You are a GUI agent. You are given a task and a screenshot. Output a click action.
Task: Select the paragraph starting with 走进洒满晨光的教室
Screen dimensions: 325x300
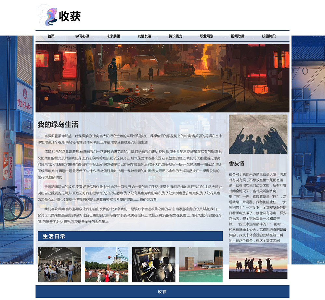[130, 193]
